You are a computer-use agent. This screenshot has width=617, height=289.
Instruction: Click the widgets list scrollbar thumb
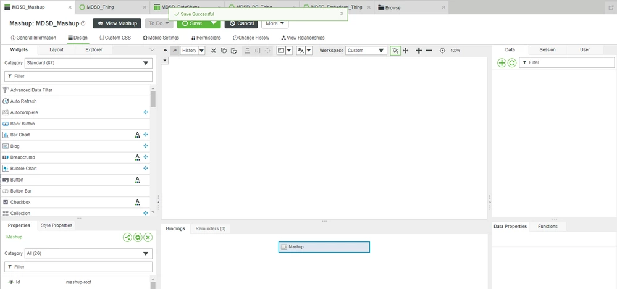tap(153, 99)
